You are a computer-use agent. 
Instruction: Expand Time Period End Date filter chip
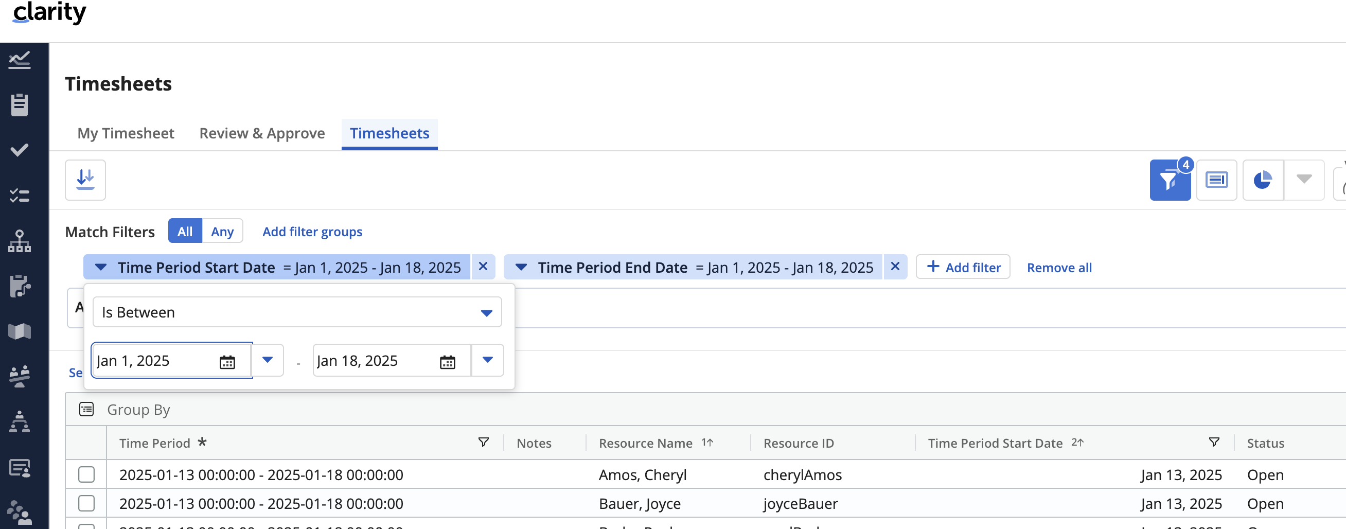click(521, 267)
